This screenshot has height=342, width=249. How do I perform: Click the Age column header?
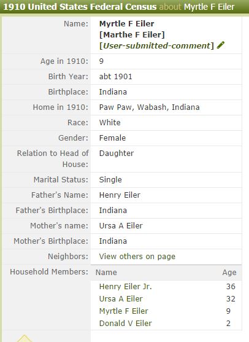point(229,273)
